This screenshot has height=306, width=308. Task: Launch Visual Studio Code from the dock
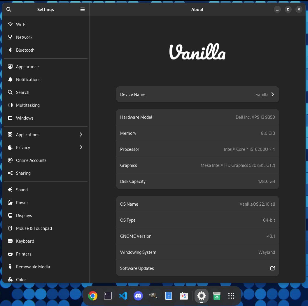123,295
